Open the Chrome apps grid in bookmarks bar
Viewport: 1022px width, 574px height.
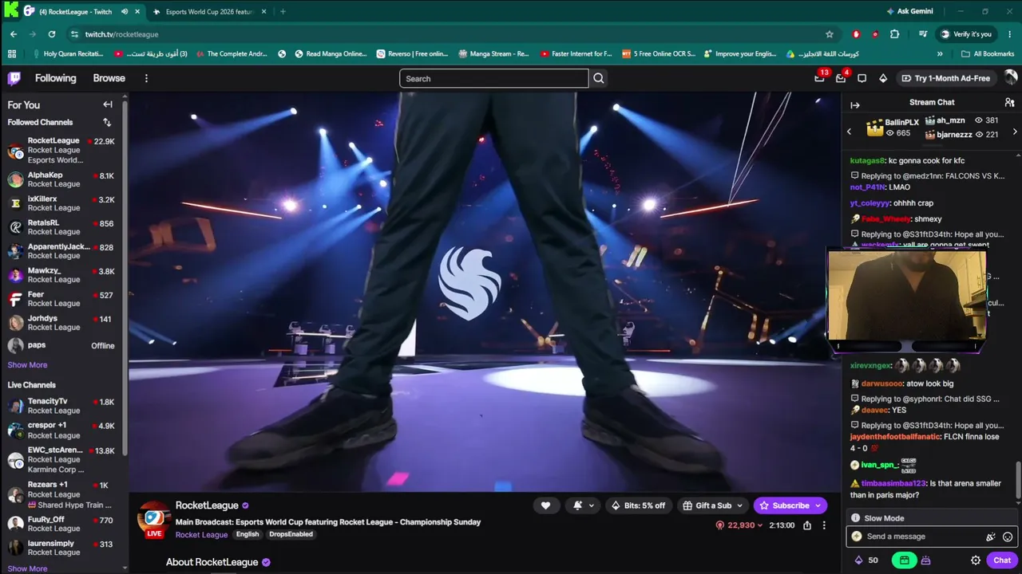click(x=12, y=54)
